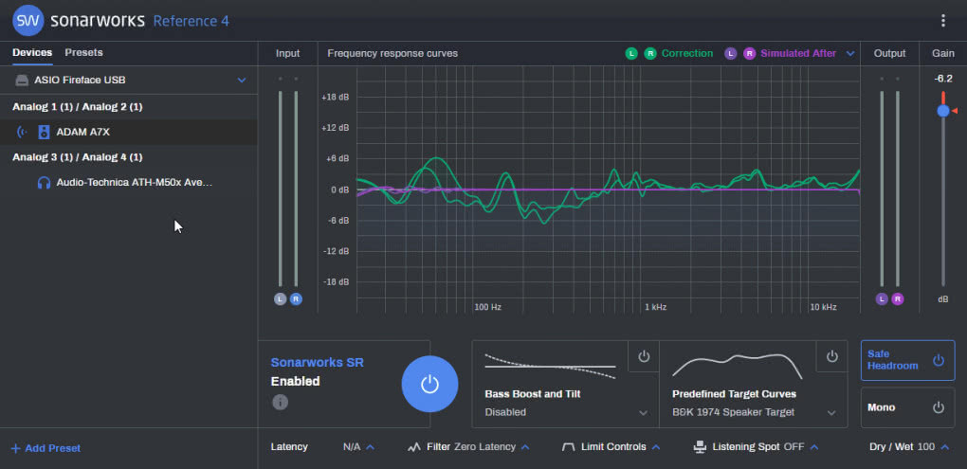Open the Bass Boost Disabled dropdown
The width and height of the screenshot is (967, 469).
click(643, 413)
